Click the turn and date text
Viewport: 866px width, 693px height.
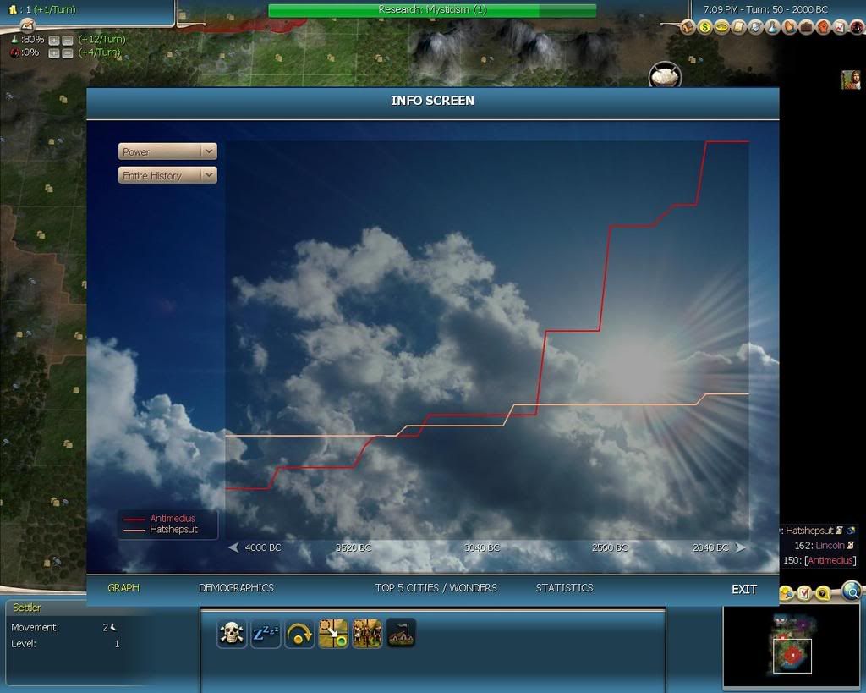765,9
